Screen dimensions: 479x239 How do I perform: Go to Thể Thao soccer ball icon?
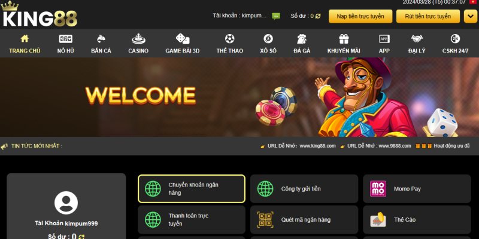pyautogui.click(x=230, y=39)
